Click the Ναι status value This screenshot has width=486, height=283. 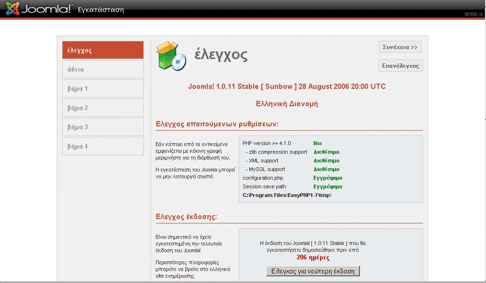pos(318,143)
